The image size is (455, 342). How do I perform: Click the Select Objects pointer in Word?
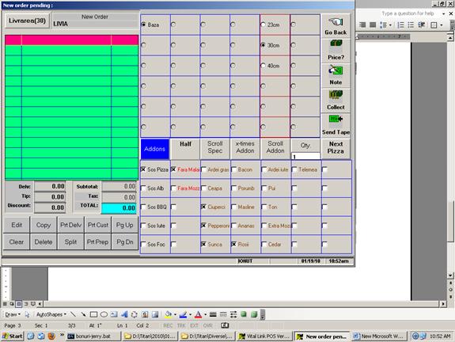click(x=27, y=314)
